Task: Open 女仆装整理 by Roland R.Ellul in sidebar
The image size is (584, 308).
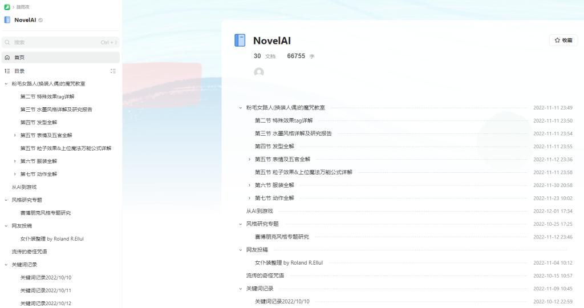Action: pos(52,239)
